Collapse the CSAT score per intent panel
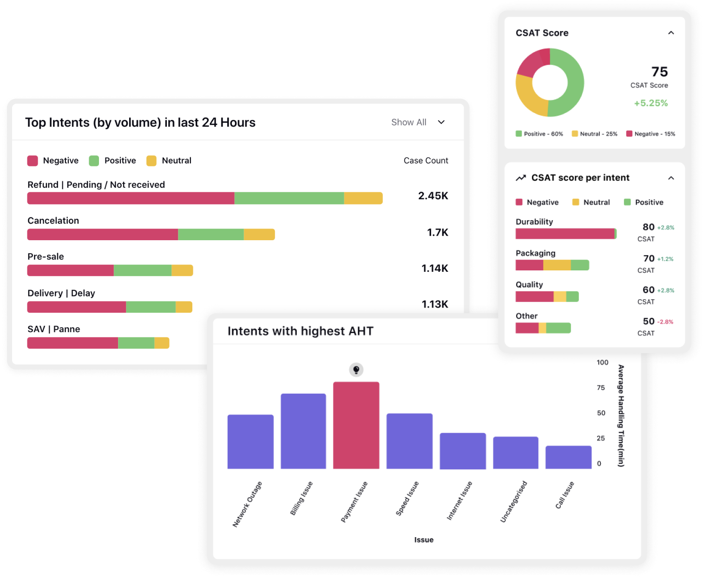The width and height of the screenshot is (703, 578). click(671, 178)
